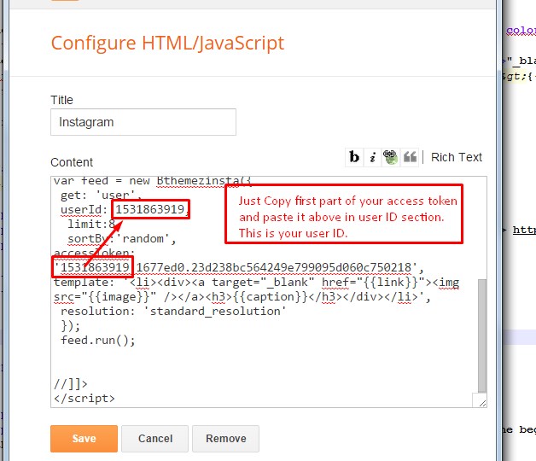Remove the HTML/JavaScript widget
This screenshot has height=461, width=536.
pos(225,439)
